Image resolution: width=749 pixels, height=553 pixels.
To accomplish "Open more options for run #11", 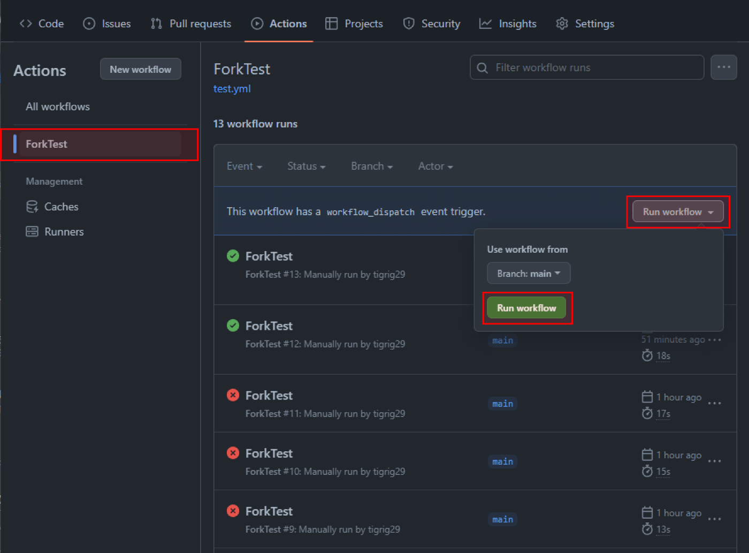I will [715, 403].
